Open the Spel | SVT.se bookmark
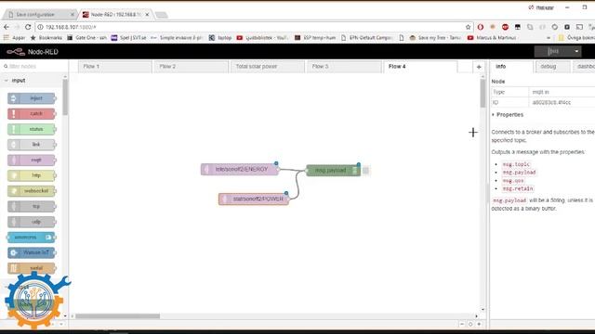 click(x=128, y=37)
